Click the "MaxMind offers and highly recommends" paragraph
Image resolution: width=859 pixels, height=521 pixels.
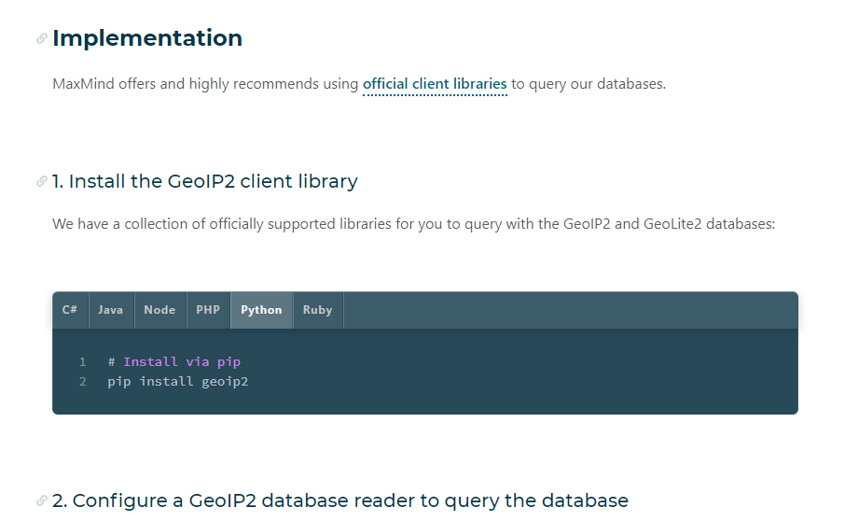[205, 84]
